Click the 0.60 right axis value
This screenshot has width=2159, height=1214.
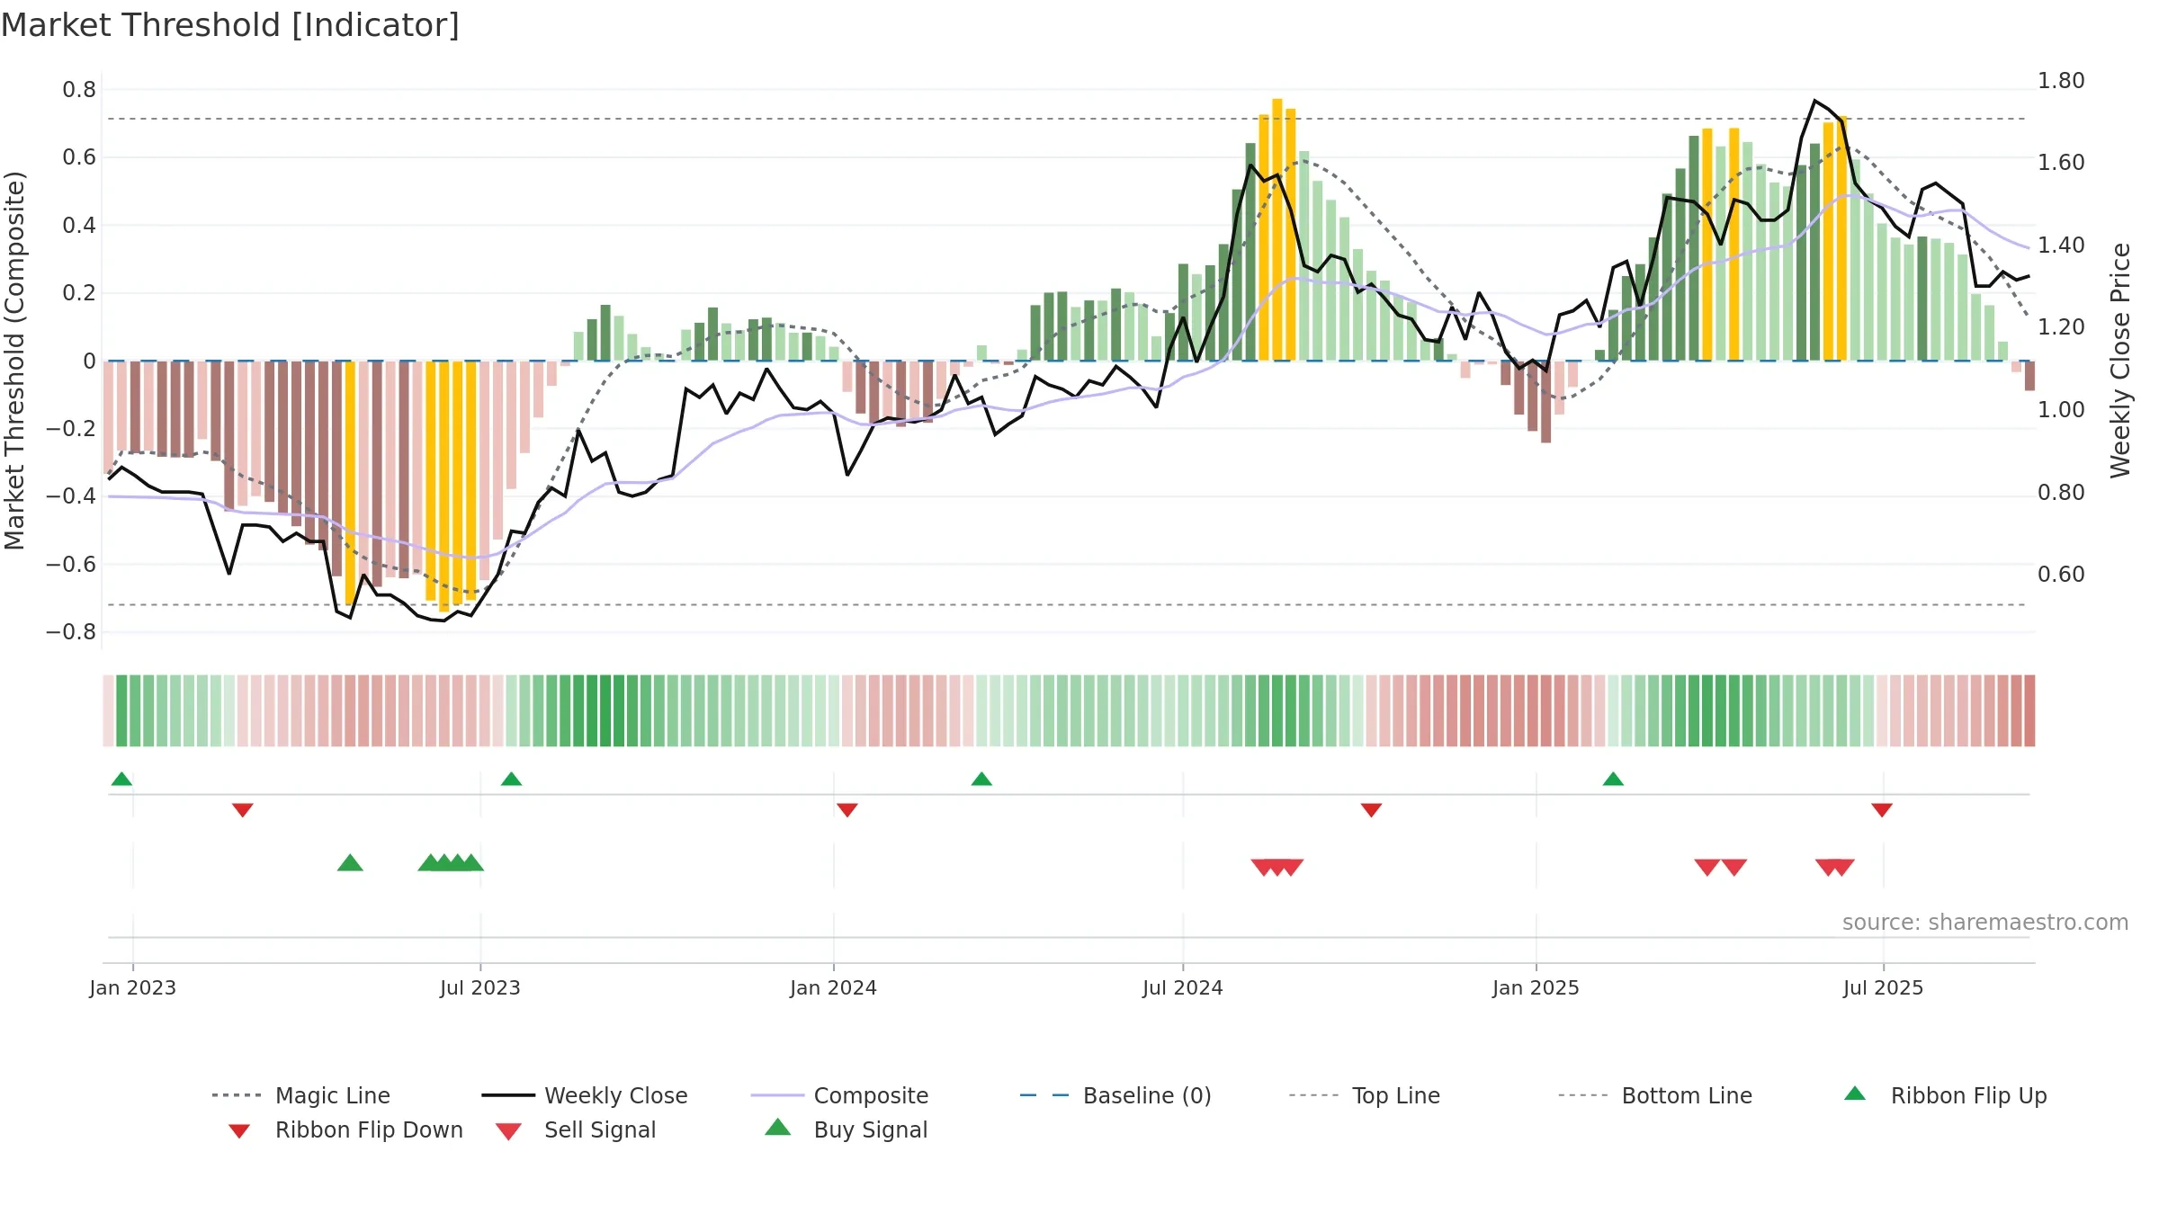coord(2061,574)
